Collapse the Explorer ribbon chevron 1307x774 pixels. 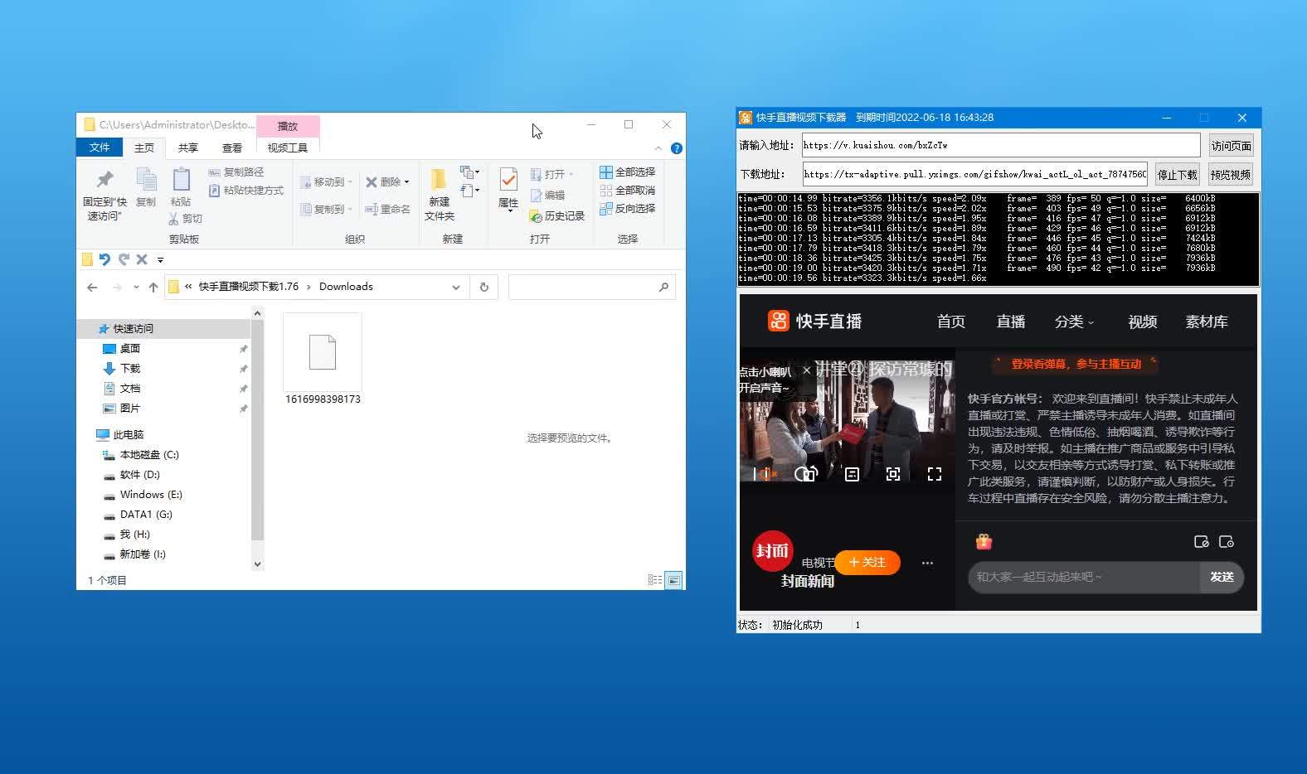(658, 148)
